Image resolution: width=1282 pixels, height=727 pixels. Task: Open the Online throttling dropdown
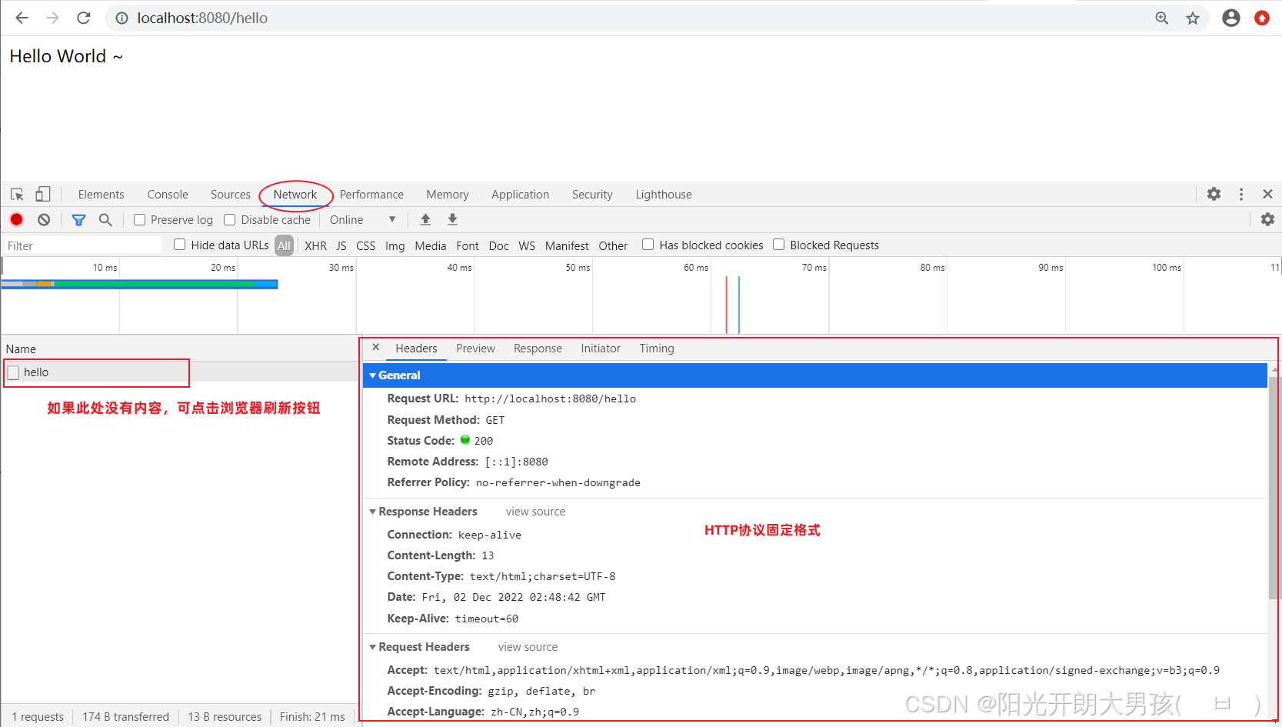pos(362,219)
